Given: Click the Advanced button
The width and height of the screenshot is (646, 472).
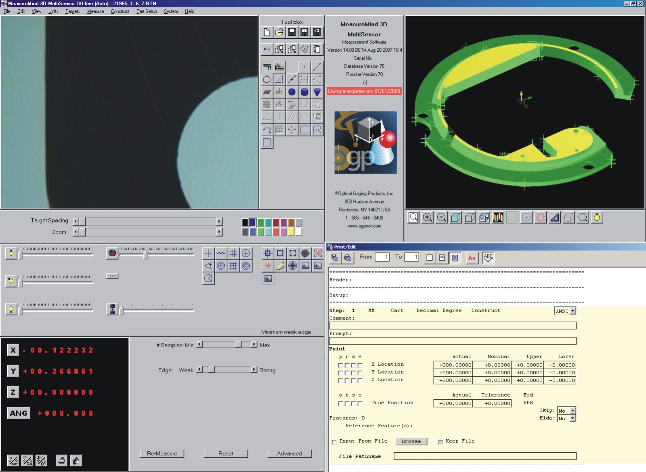Looking at the screenshot, I should 289,453.
